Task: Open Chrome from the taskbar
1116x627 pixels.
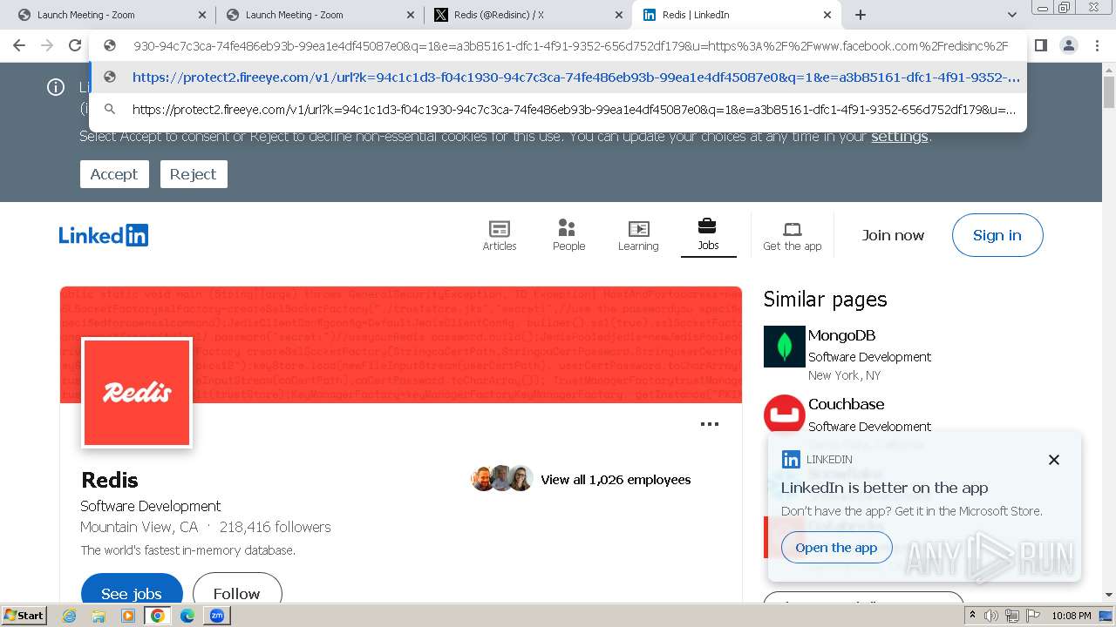Action: [x=157, y=616]
